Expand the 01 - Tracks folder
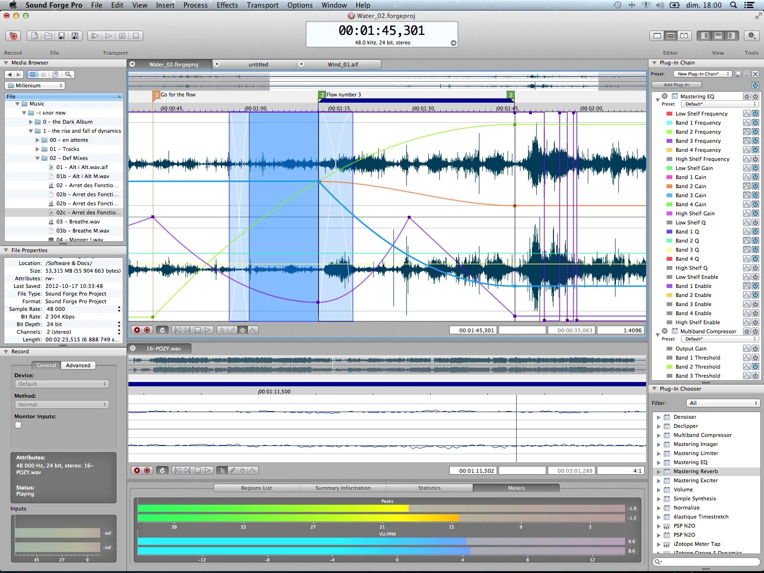Screen dimensions: 764x573 tap(38, 149)
